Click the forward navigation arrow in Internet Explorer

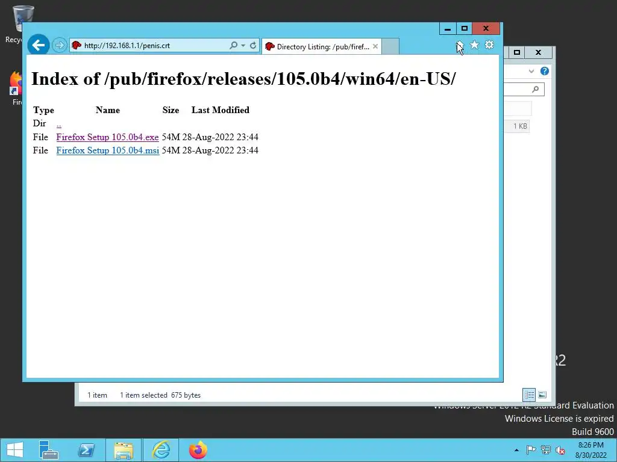coord(60,45)
